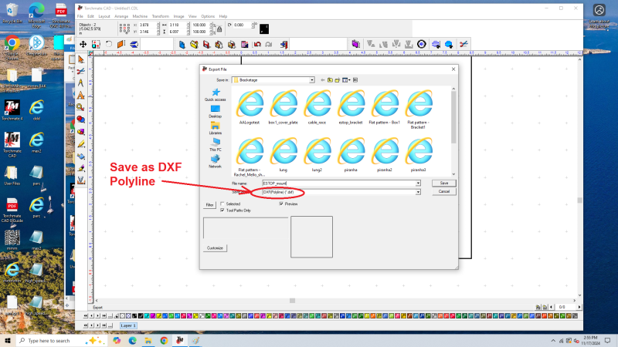Click the up one level folder icon
This screenshot has width=618, height=347.
(x=330, y=80)
